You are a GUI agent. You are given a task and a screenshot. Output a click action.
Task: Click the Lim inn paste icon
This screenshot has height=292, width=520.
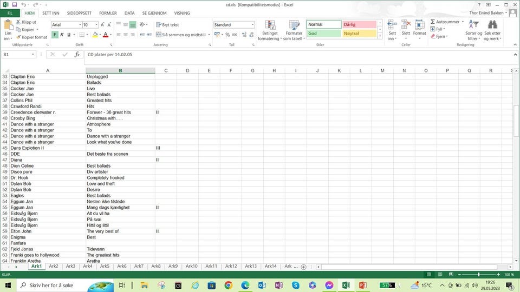8,25
